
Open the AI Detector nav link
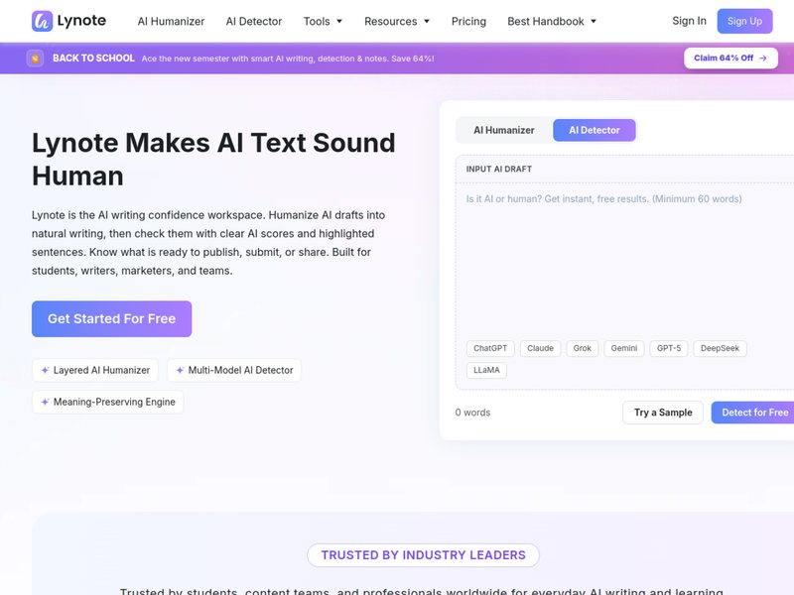pyautogui.click(x=254, y=21)
